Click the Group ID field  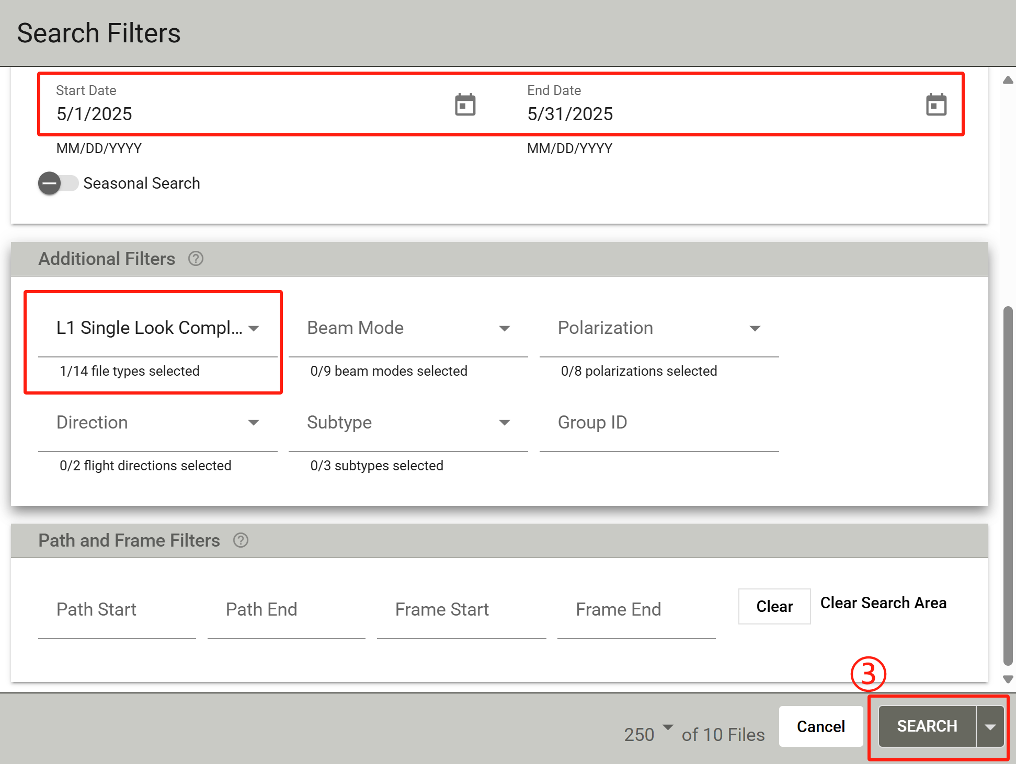tap(659, 422)
